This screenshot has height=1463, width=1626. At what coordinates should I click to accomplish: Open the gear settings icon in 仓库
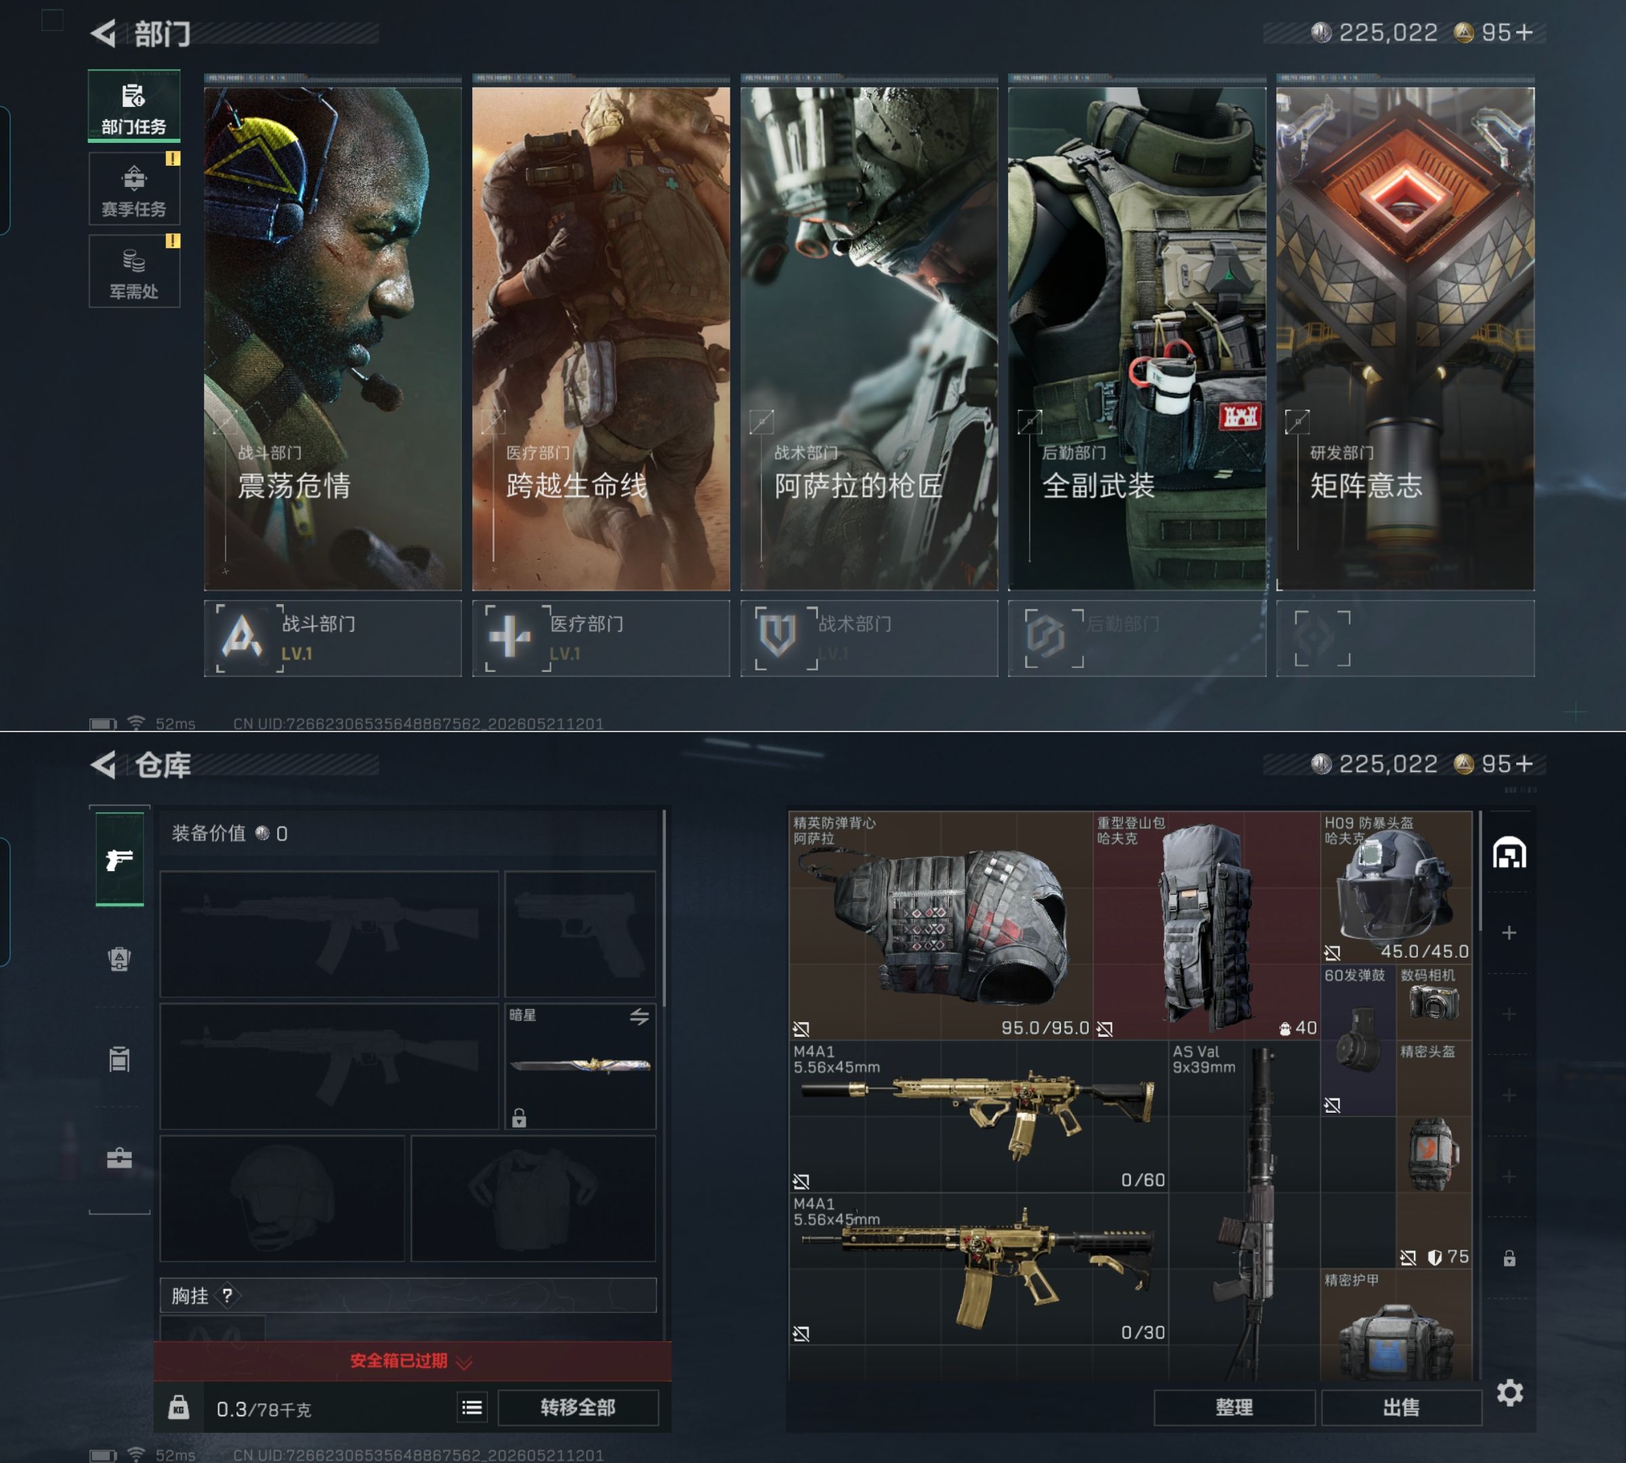point(1510,1393)
